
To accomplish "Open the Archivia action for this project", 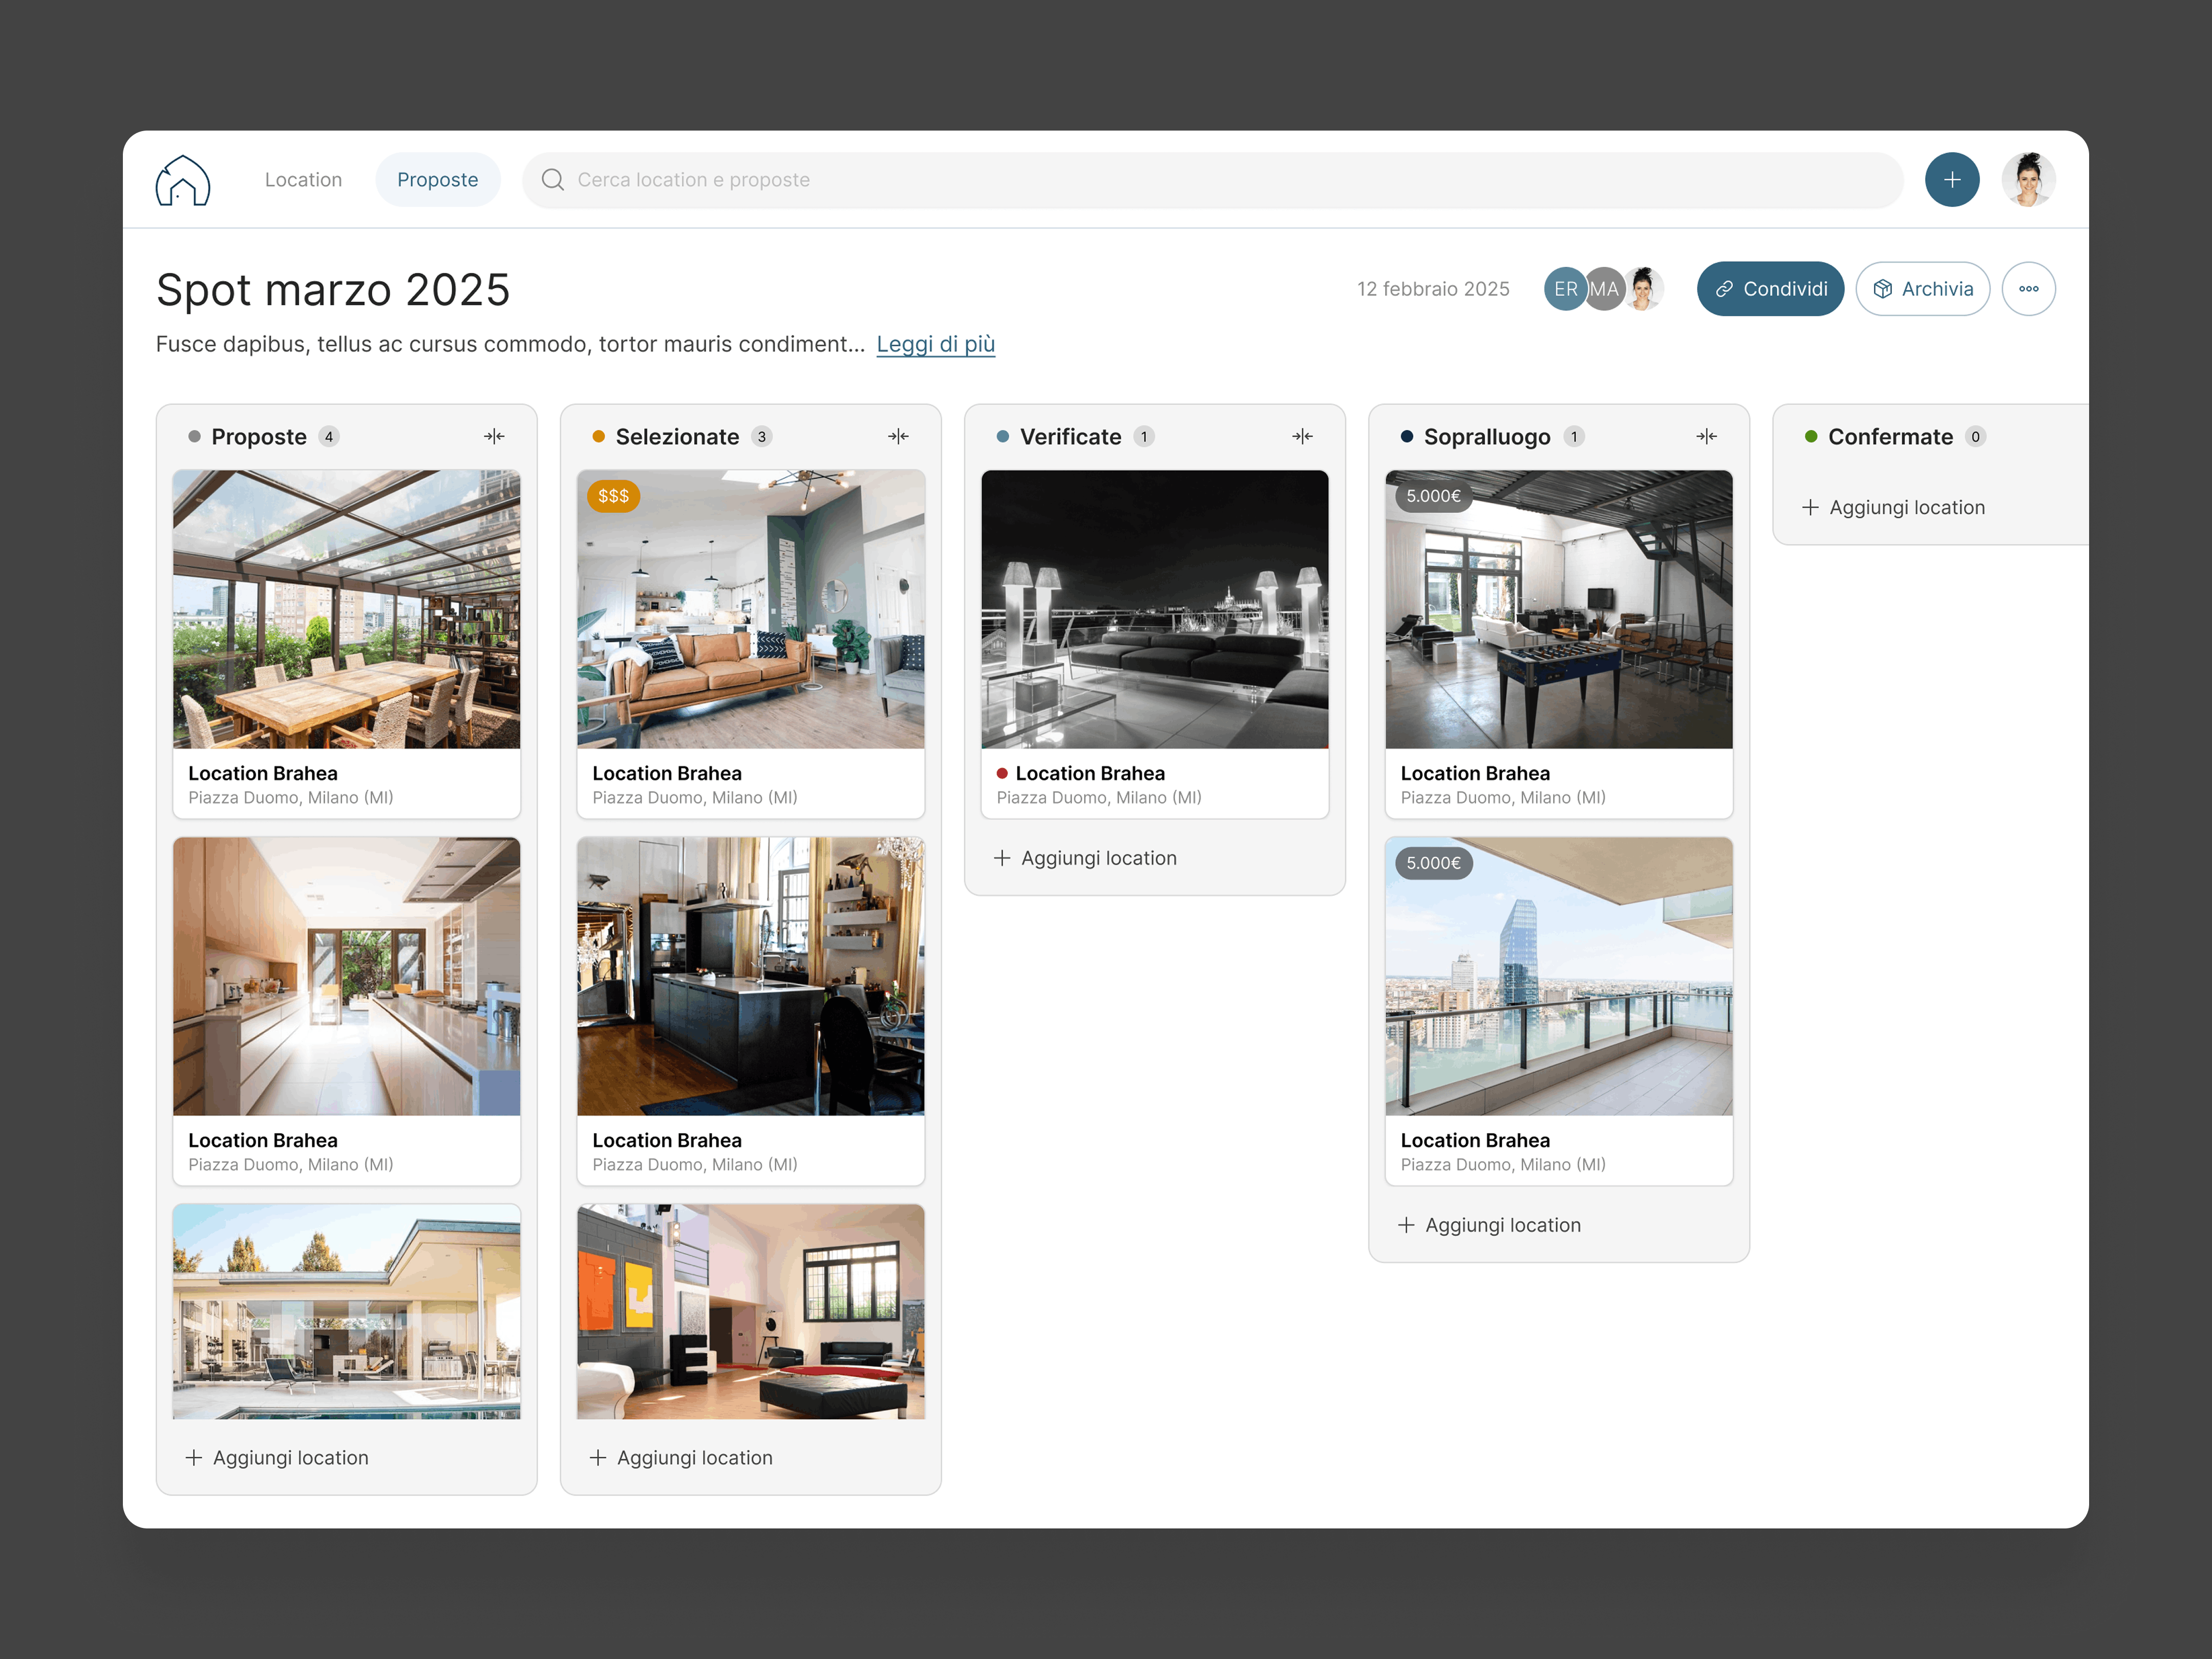I will 1922,288.
